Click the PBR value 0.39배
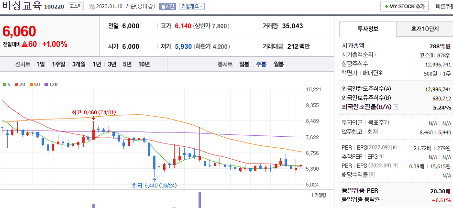The width and height of the screenshot is (453, 208). (417, 166)
